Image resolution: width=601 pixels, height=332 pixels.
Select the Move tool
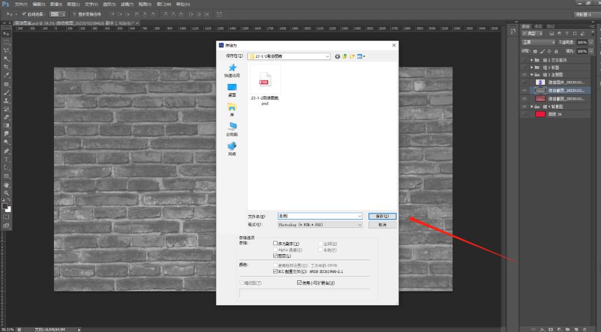4,32
